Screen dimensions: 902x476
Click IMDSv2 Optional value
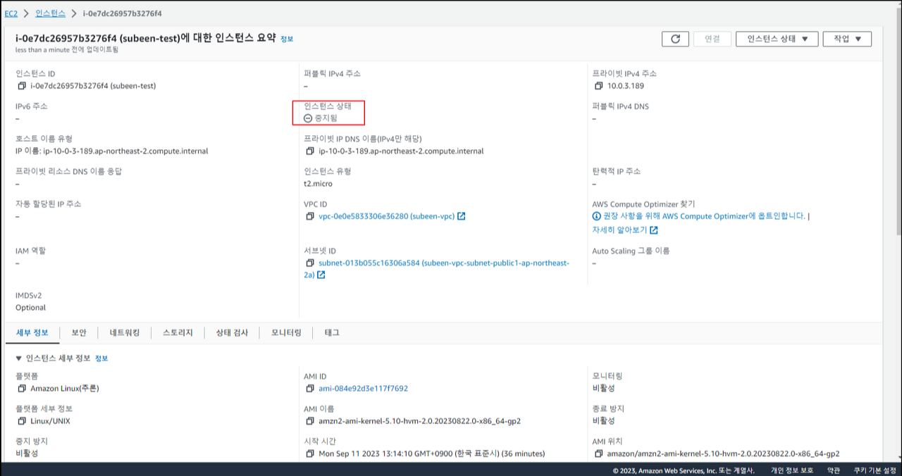tap(30, 308)
